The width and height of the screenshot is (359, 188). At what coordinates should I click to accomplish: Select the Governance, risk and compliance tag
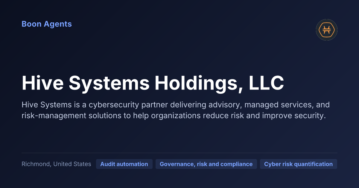tap(206, 164)
